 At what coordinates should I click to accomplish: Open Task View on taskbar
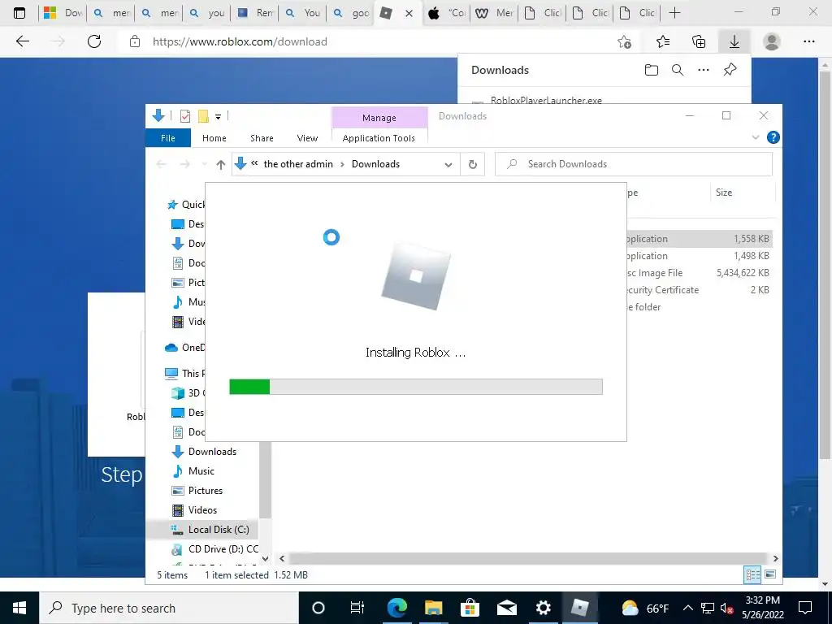click(x=357, y=608)
